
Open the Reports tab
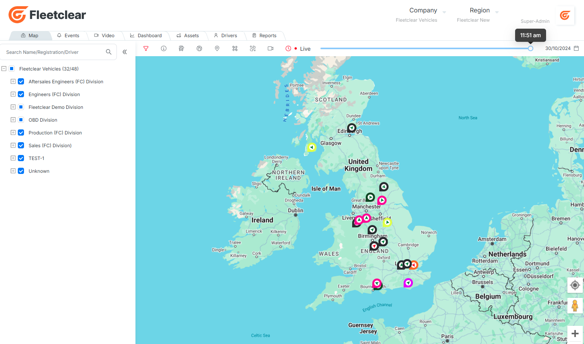tap(265, 35)
